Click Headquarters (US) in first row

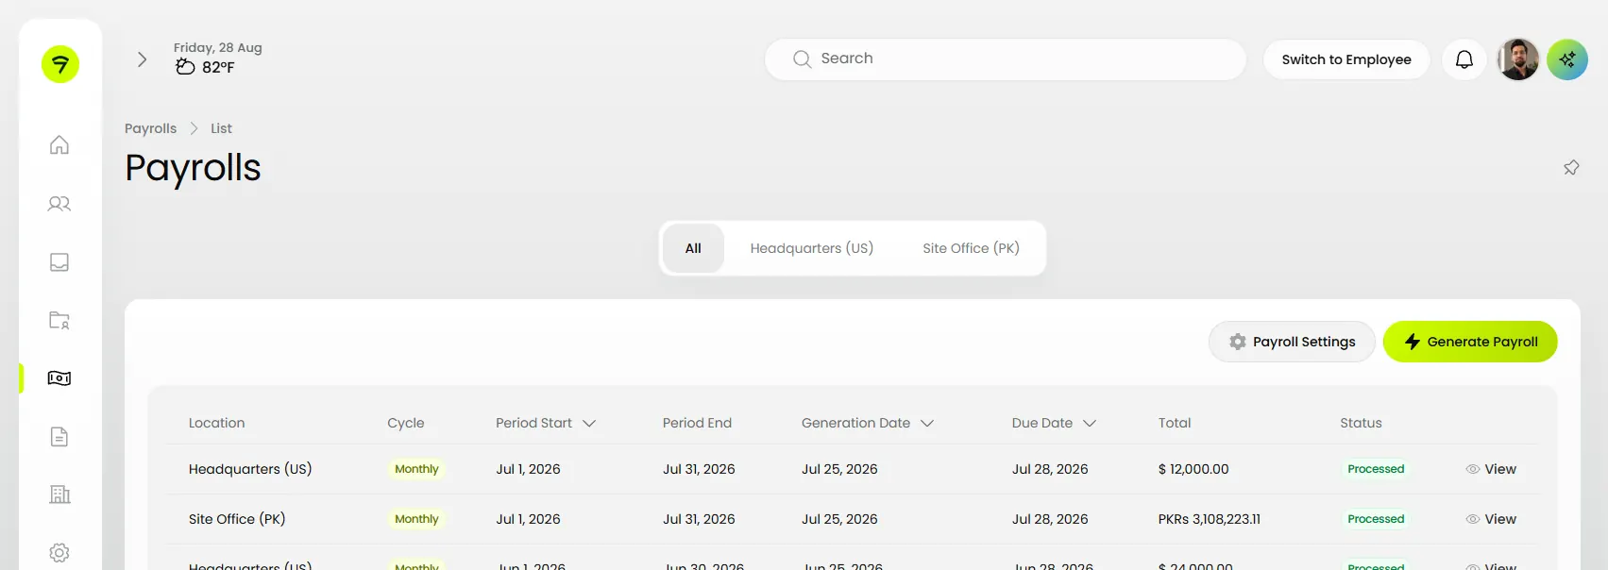(x=250, y=469)
